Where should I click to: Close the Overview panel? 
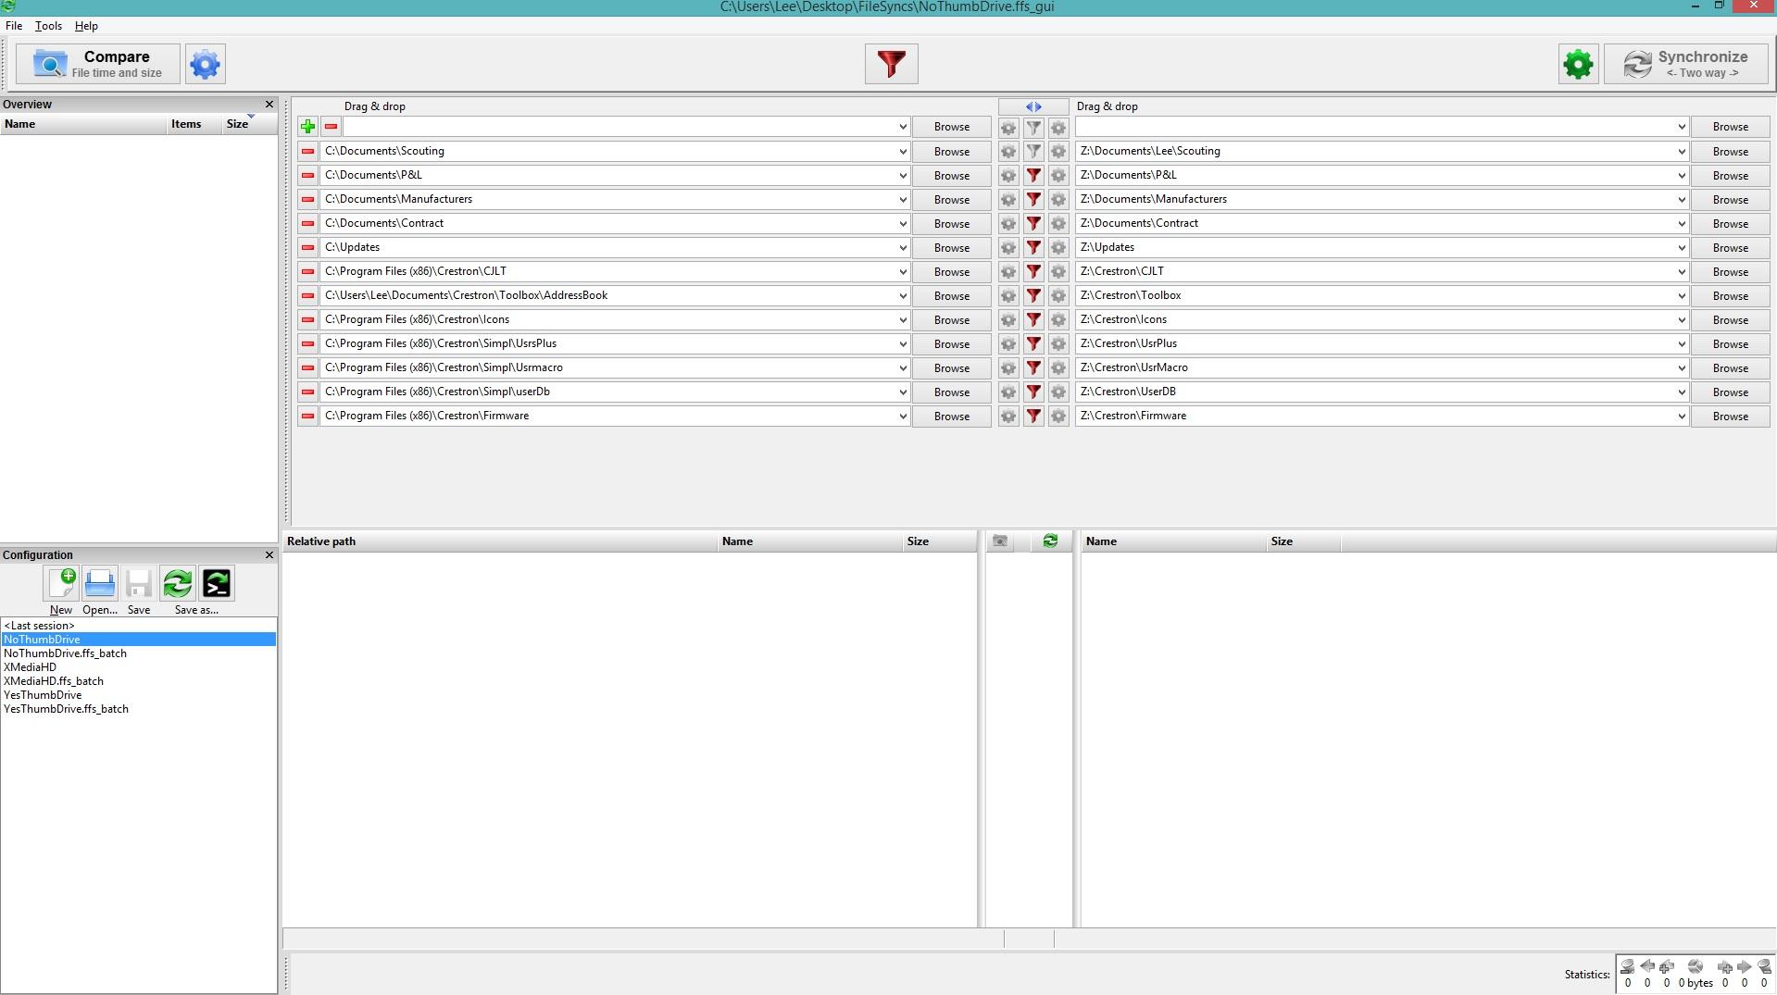pos(269,105)
